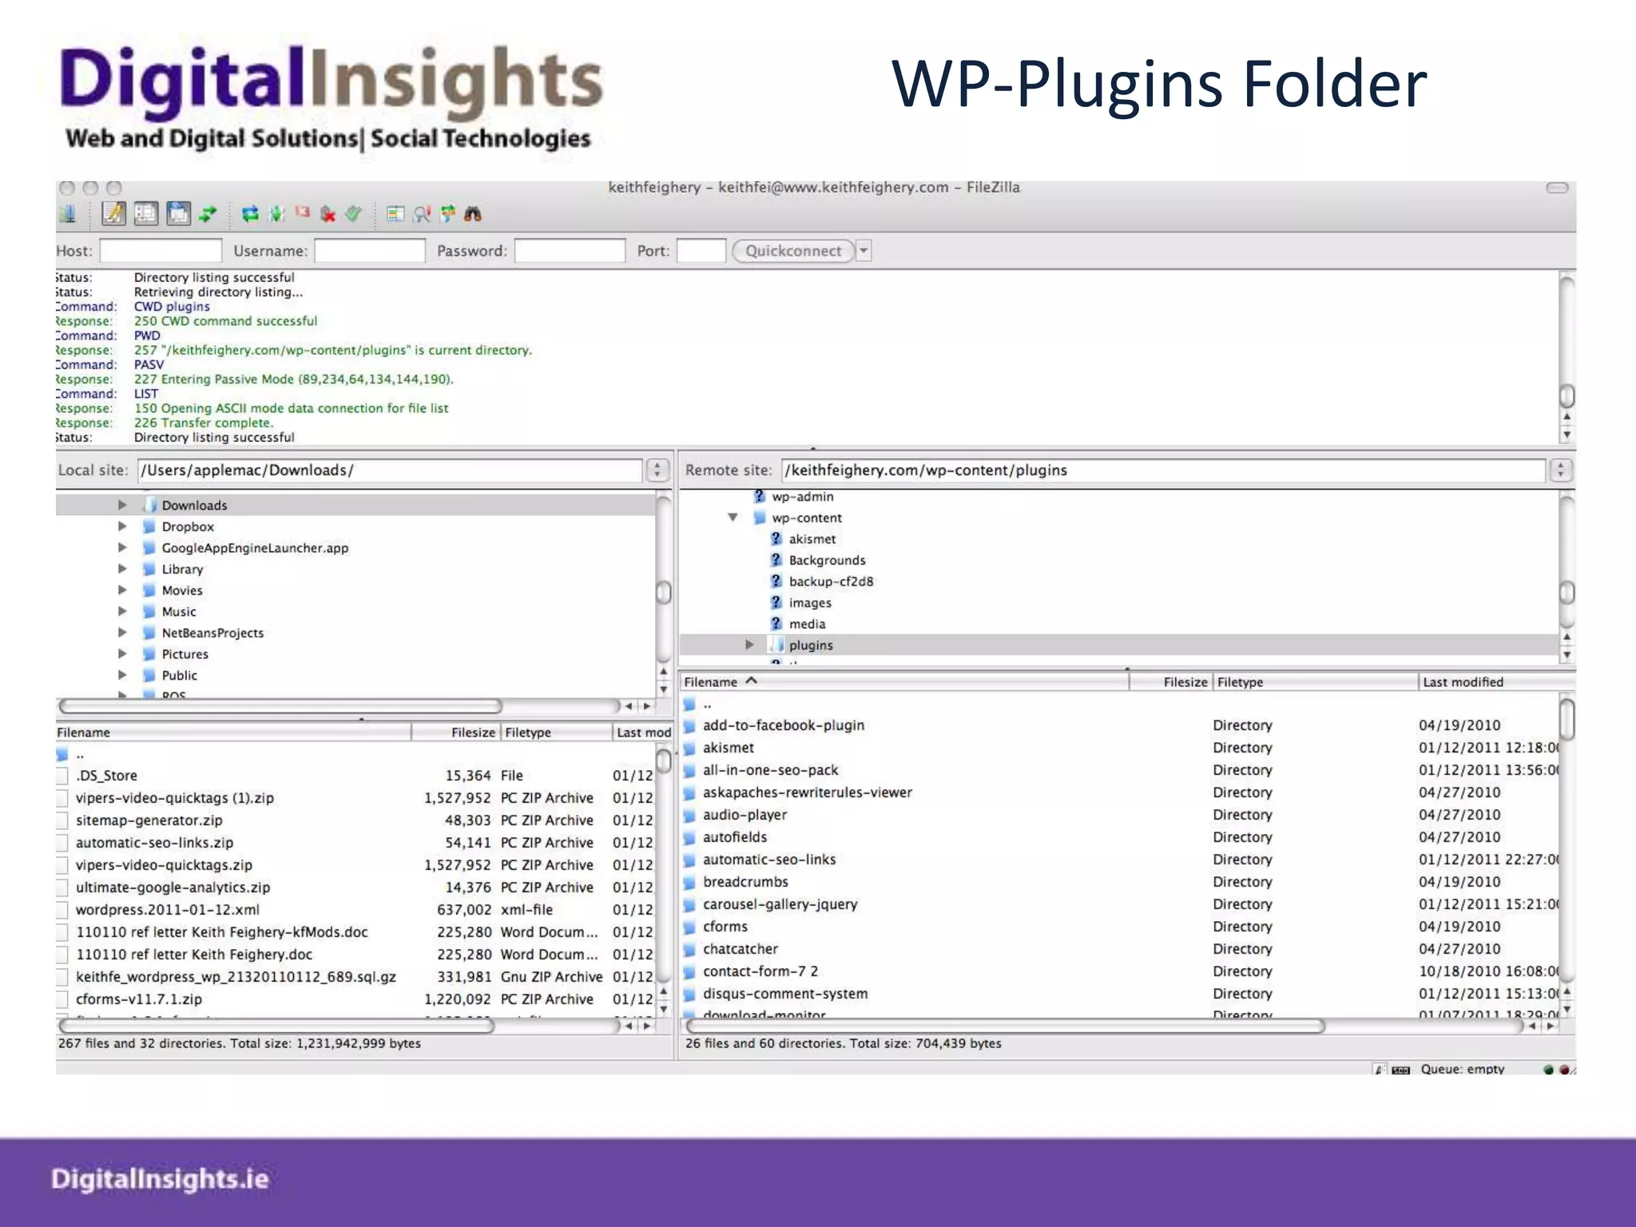The height and width of the screenshot is (1227, 1636).
Task: Select GoogleAppEngineLauncher.app in local tree
Action: tap(255, 548)
